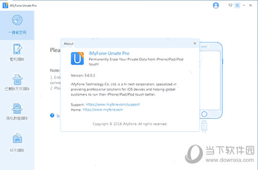Close the About dialog
Viewport: 258px width, 170px height.
click(x=195, y=44)
